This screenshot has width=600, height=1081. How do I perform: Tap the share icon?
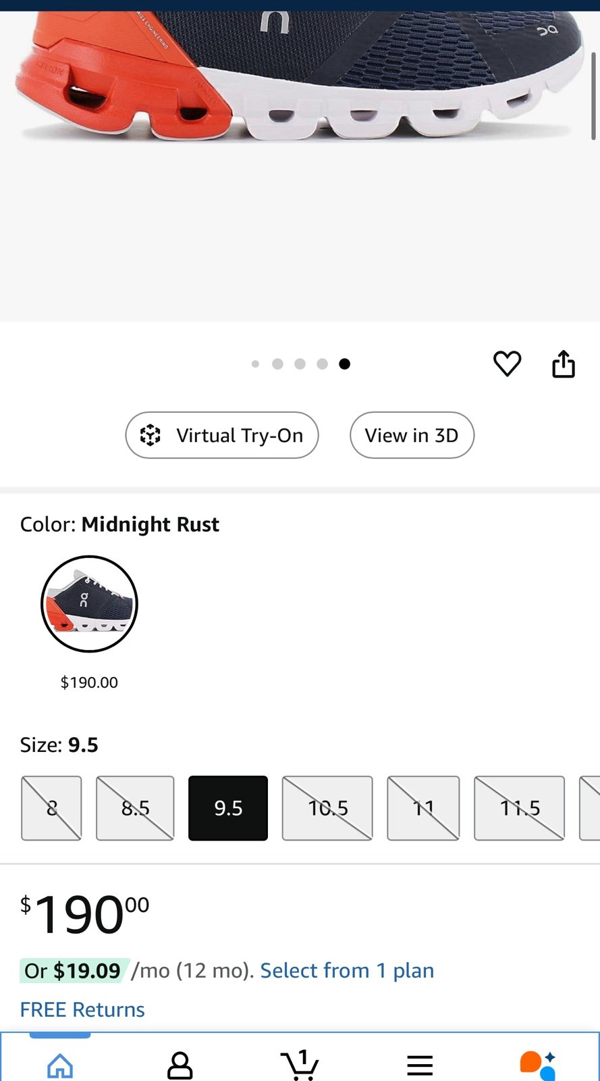564,364
